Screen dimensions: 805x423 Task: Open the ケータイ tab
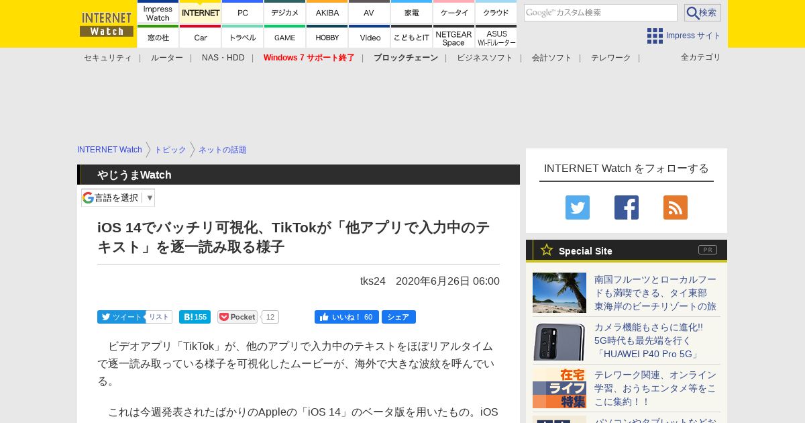point(454,13)
